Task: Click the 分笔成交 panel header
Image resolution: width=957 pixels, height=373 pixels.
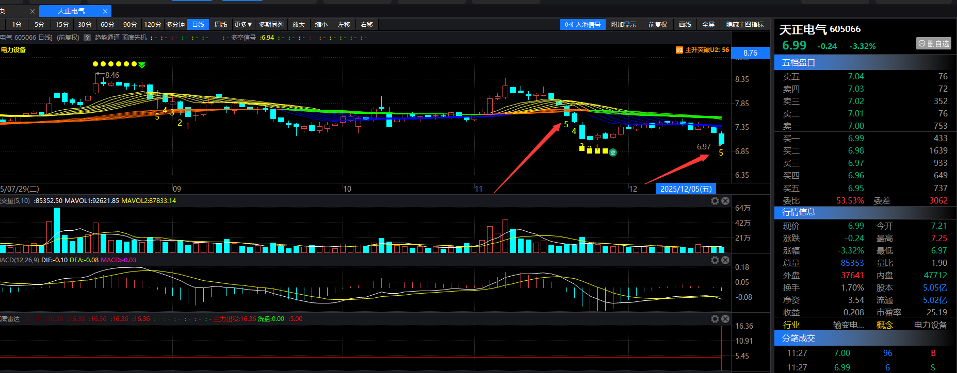Action: point(865,338)
